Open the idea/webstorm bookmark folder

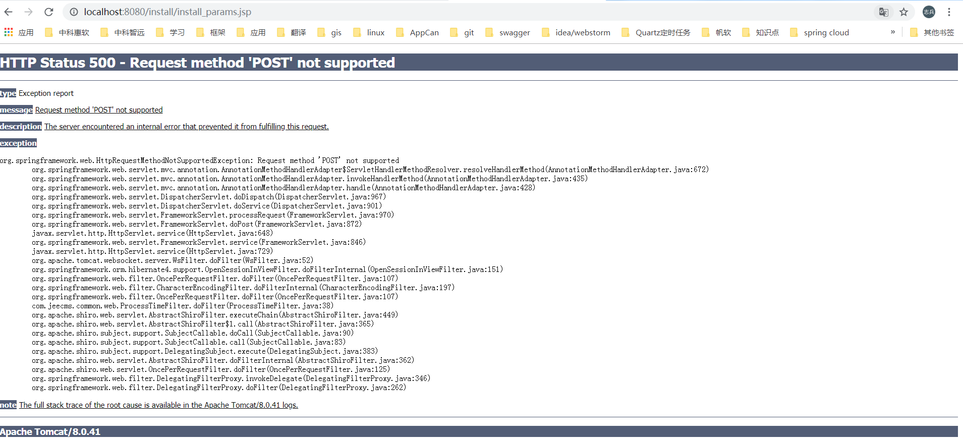(576, 32)
